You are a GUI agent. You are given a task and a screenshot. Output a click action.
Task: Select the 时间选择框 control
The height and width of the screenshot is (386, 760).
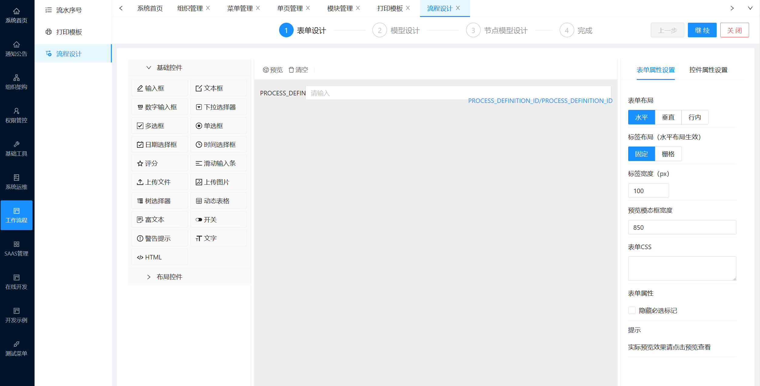218,144
